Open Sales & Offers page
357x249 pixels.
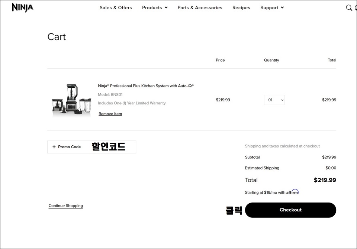tap(116, 8)
